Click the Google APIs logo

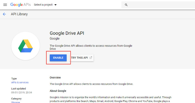20,5
